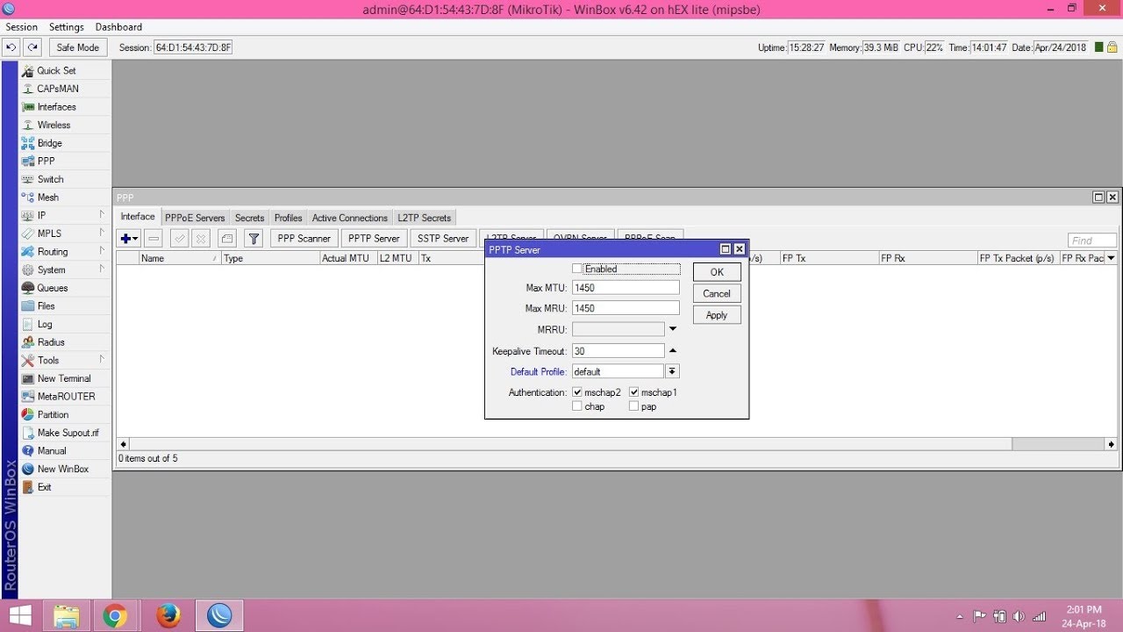
Task: Open New Terminal
Action: point(65,378)
